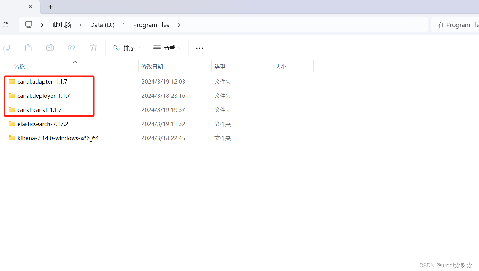Click date 2024/3/19 19:37
This screenshot has width=479, height=271.
(163, 110)
